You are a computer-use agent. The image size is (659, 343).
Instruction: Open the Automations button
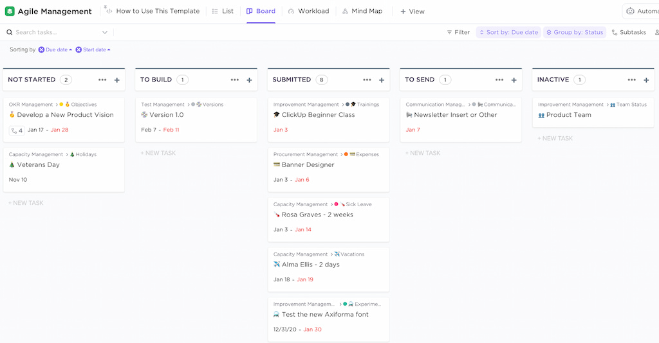coord(642,12)
